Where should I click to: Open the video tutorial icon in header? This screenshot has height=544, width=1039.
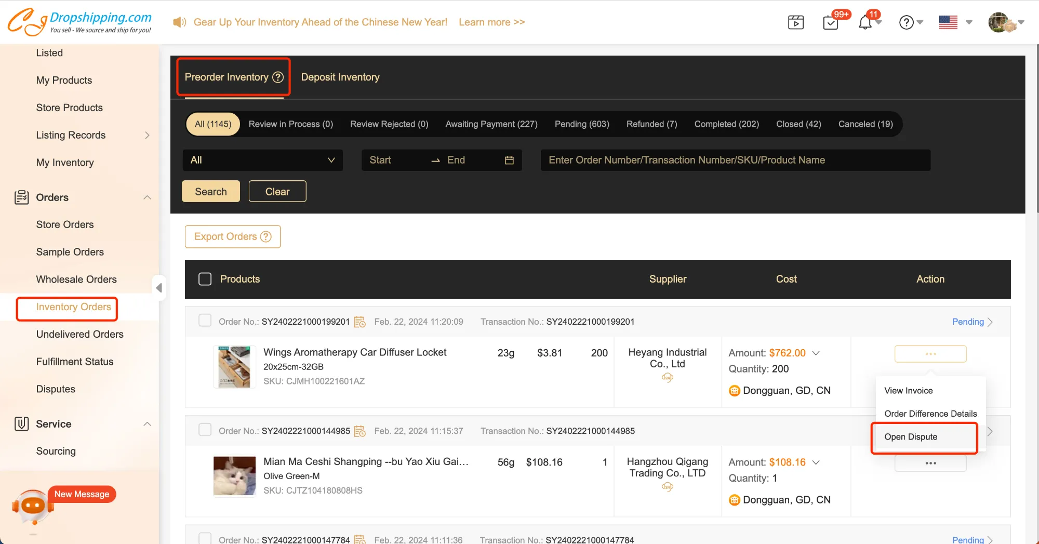pos(795,22)
